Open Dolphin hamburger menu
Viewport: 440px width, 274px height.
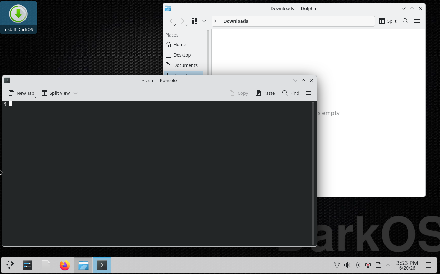tap(417, 21)
